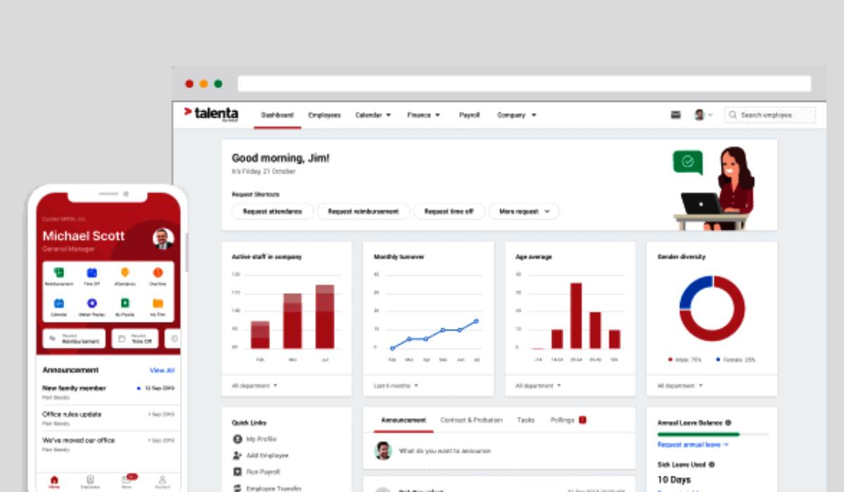Click the Talenta logo
The image size is (844, 492).
(x=212, y=114)
